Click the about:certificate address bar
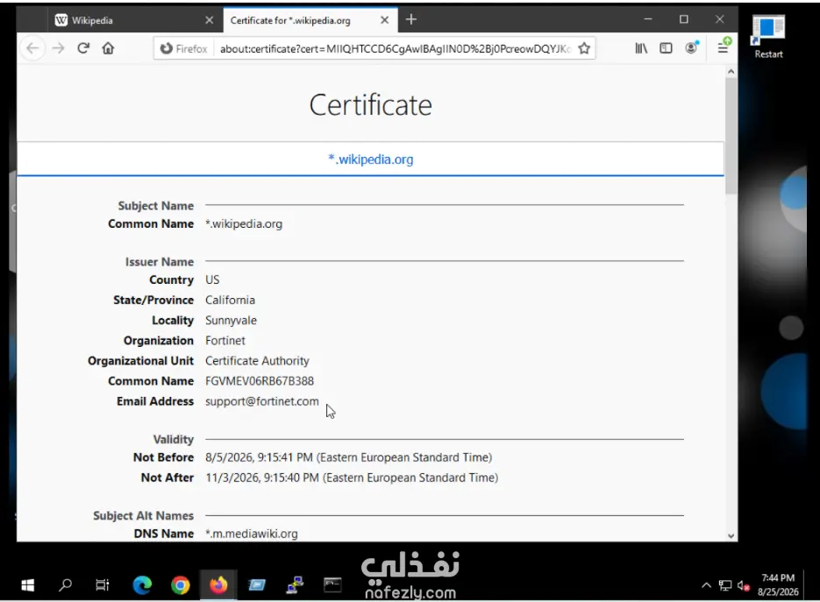The image size is (820, 602). (395, 48)
